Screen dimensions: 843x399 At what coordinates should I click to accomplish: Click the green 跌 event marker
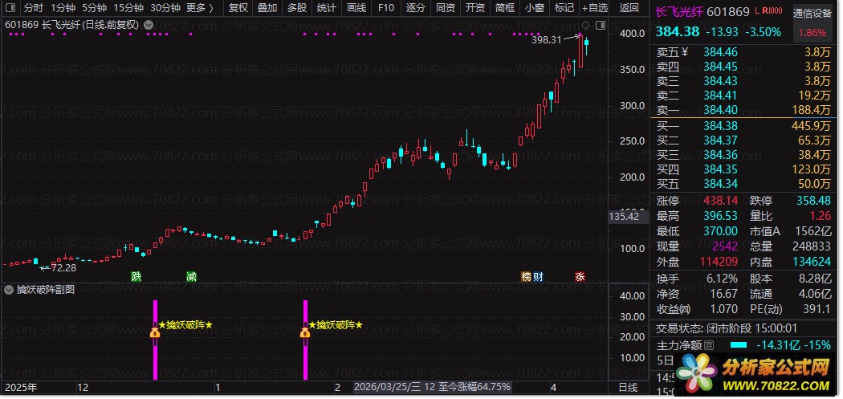tap(136, 277)
